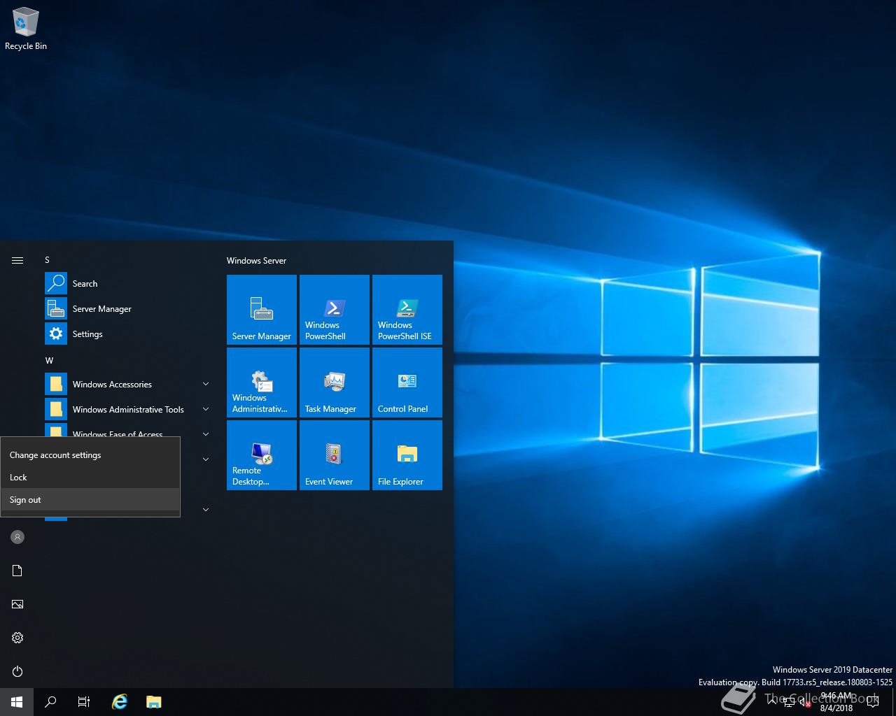Open File Explorer from the taskbar
The image size is (896, 716).
[154, 702]
